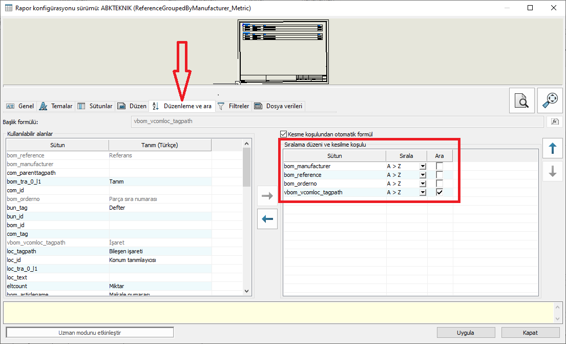Click the report page preview thumbnail
Image resolution: width=566 pixels, height=344 pixels.
click(x=283, y=51)
